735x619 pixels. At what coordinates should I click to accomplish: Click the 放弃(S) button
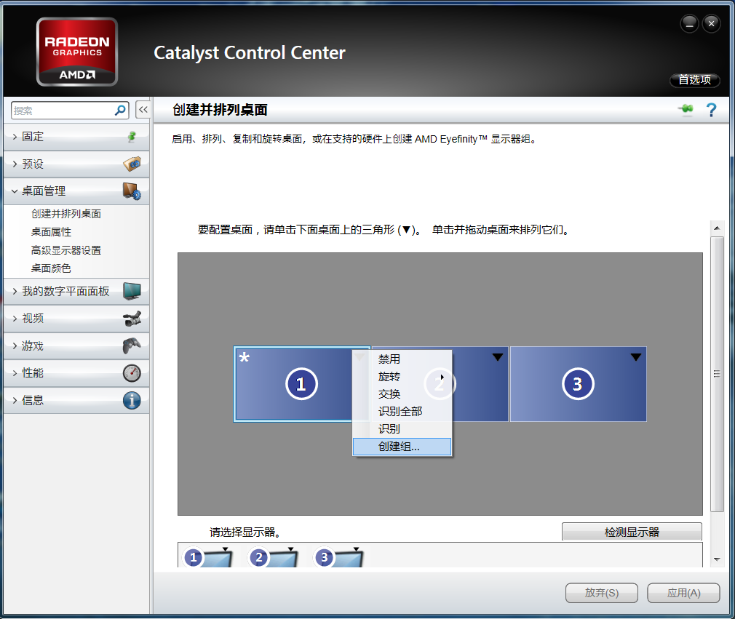point(601,593)
